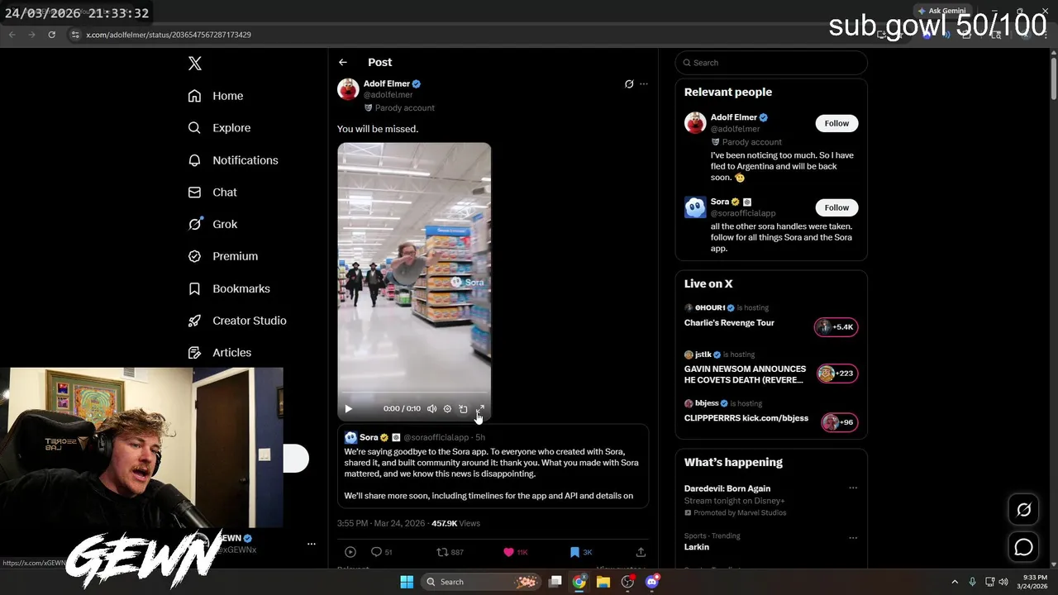Open Adolf Elmer's profile picture on the post
The height and width of the screenshot is (595, 1058).
pos(348,89)
